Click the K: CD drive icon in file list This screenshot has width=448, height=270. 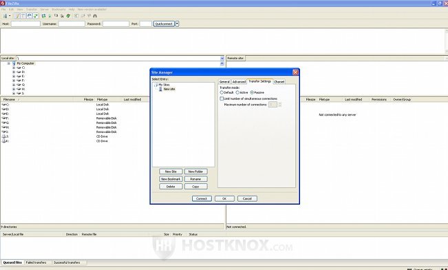click(x=4, y=141)
